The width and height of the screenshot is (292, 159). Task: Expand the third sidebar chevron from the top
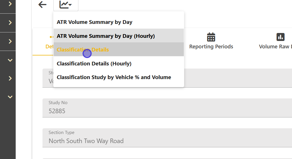pyautogui.click(x=10, y=42)
